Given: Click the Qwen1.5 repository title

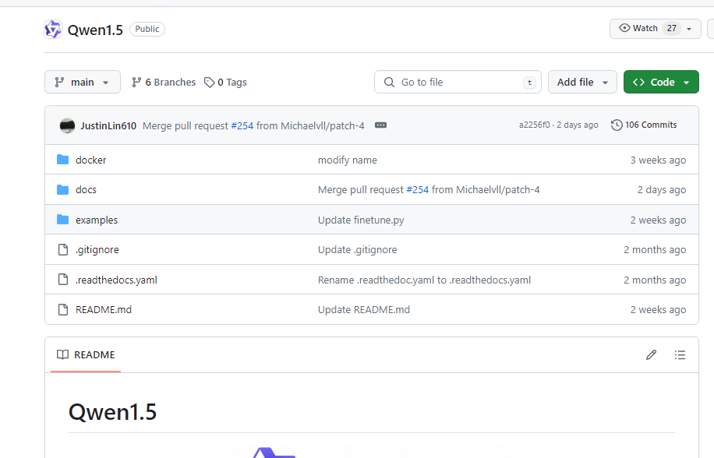Looking at the screenshot, I should tap(95, 30).
